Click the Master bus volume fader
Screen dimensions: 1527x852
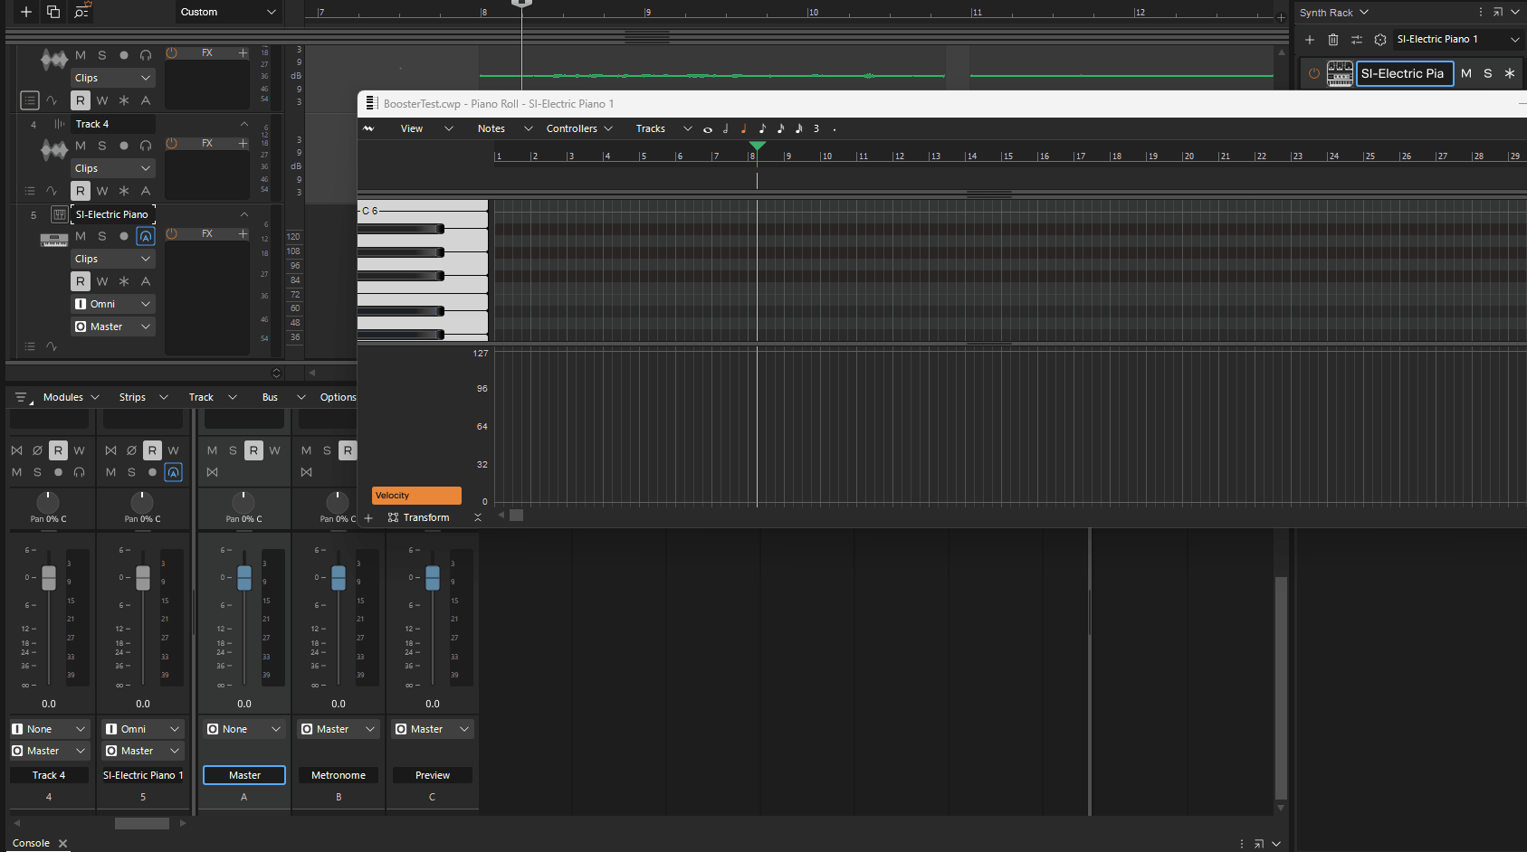pos(244,577)
